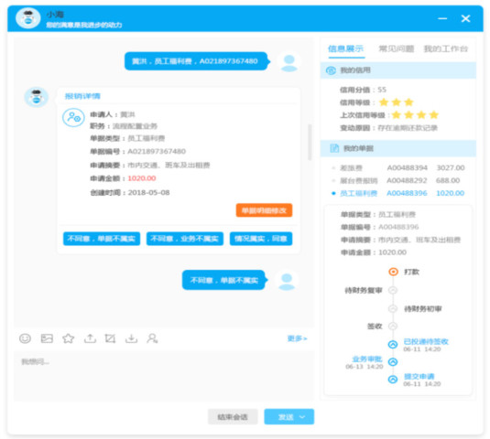
Task: Switch to the 常见问题 tab
Action: click(397, 48)
